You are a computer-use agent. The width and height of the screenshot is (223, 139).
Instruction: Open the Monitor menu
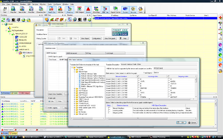pyautogui.click(x=43, y=4)
